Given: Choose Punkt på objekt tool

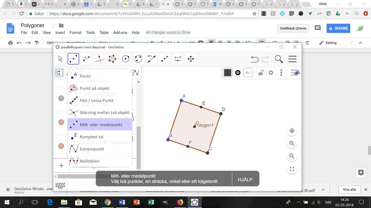Looking at the screenshot, I should pyautogui.click(x=100, y=88).
